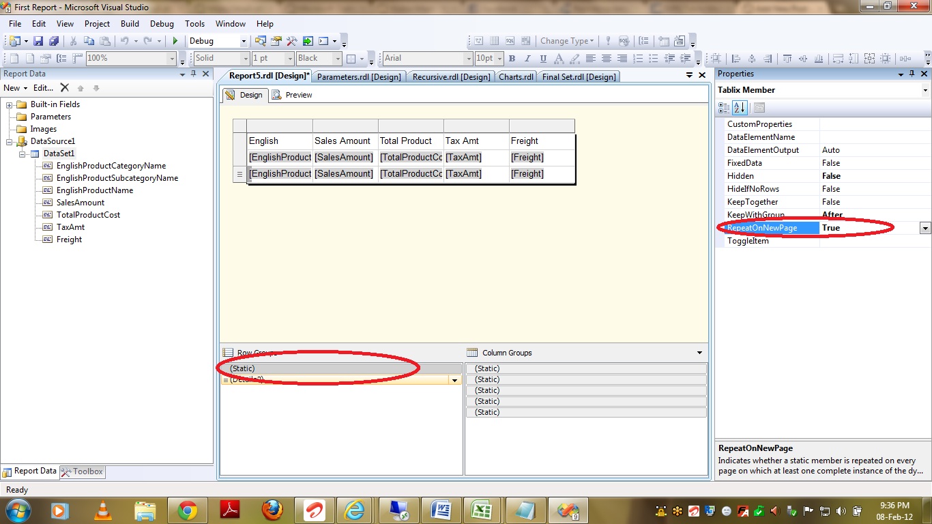Screen dimensions: 932x524
Task: Click the Underline formatting icon
Action: 542,59
